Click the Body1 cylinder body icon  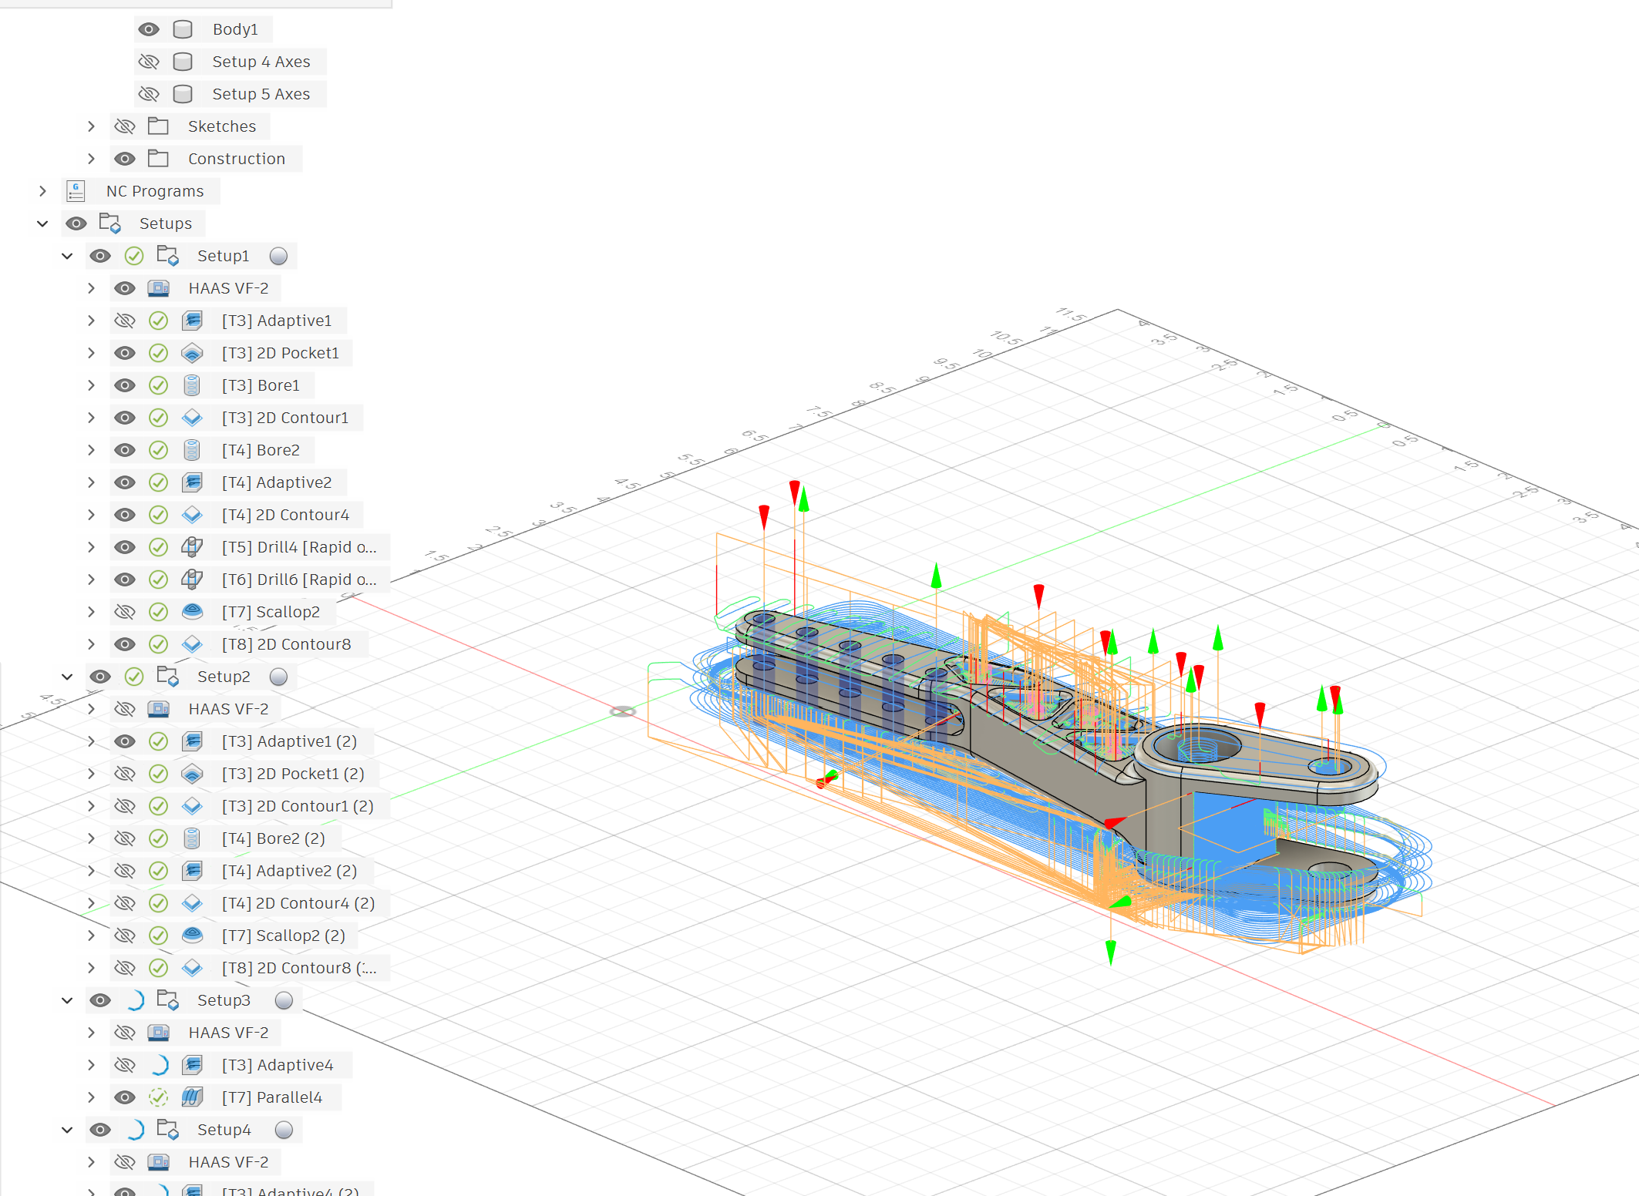coord(183,29)
